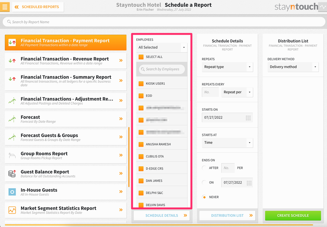Click the Adjustment Report chart icon

click(x=12, y=101)
